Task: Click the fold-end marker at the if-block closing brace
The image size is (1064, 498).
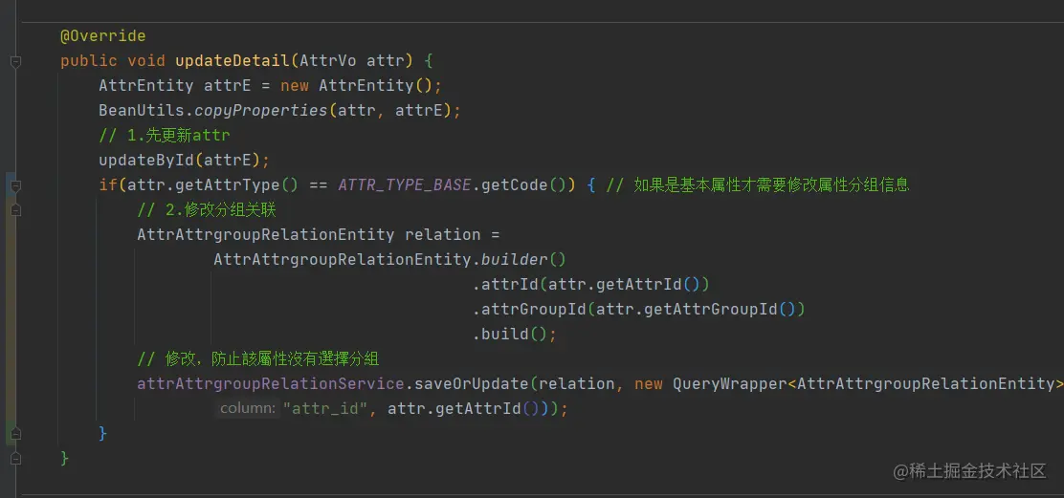Action: click(15, 433)
